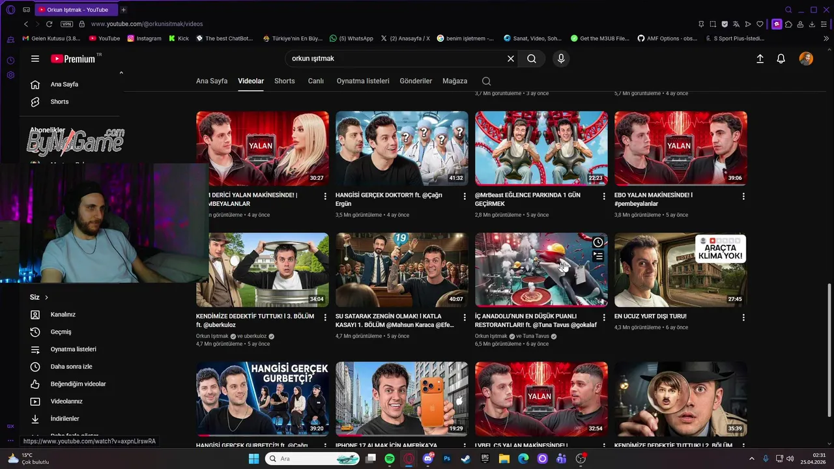Image resolution: width=834 pixels, height=469 pixels.
Task: Switch to the Canlı channel tab
Action: [x=316, y=81]
